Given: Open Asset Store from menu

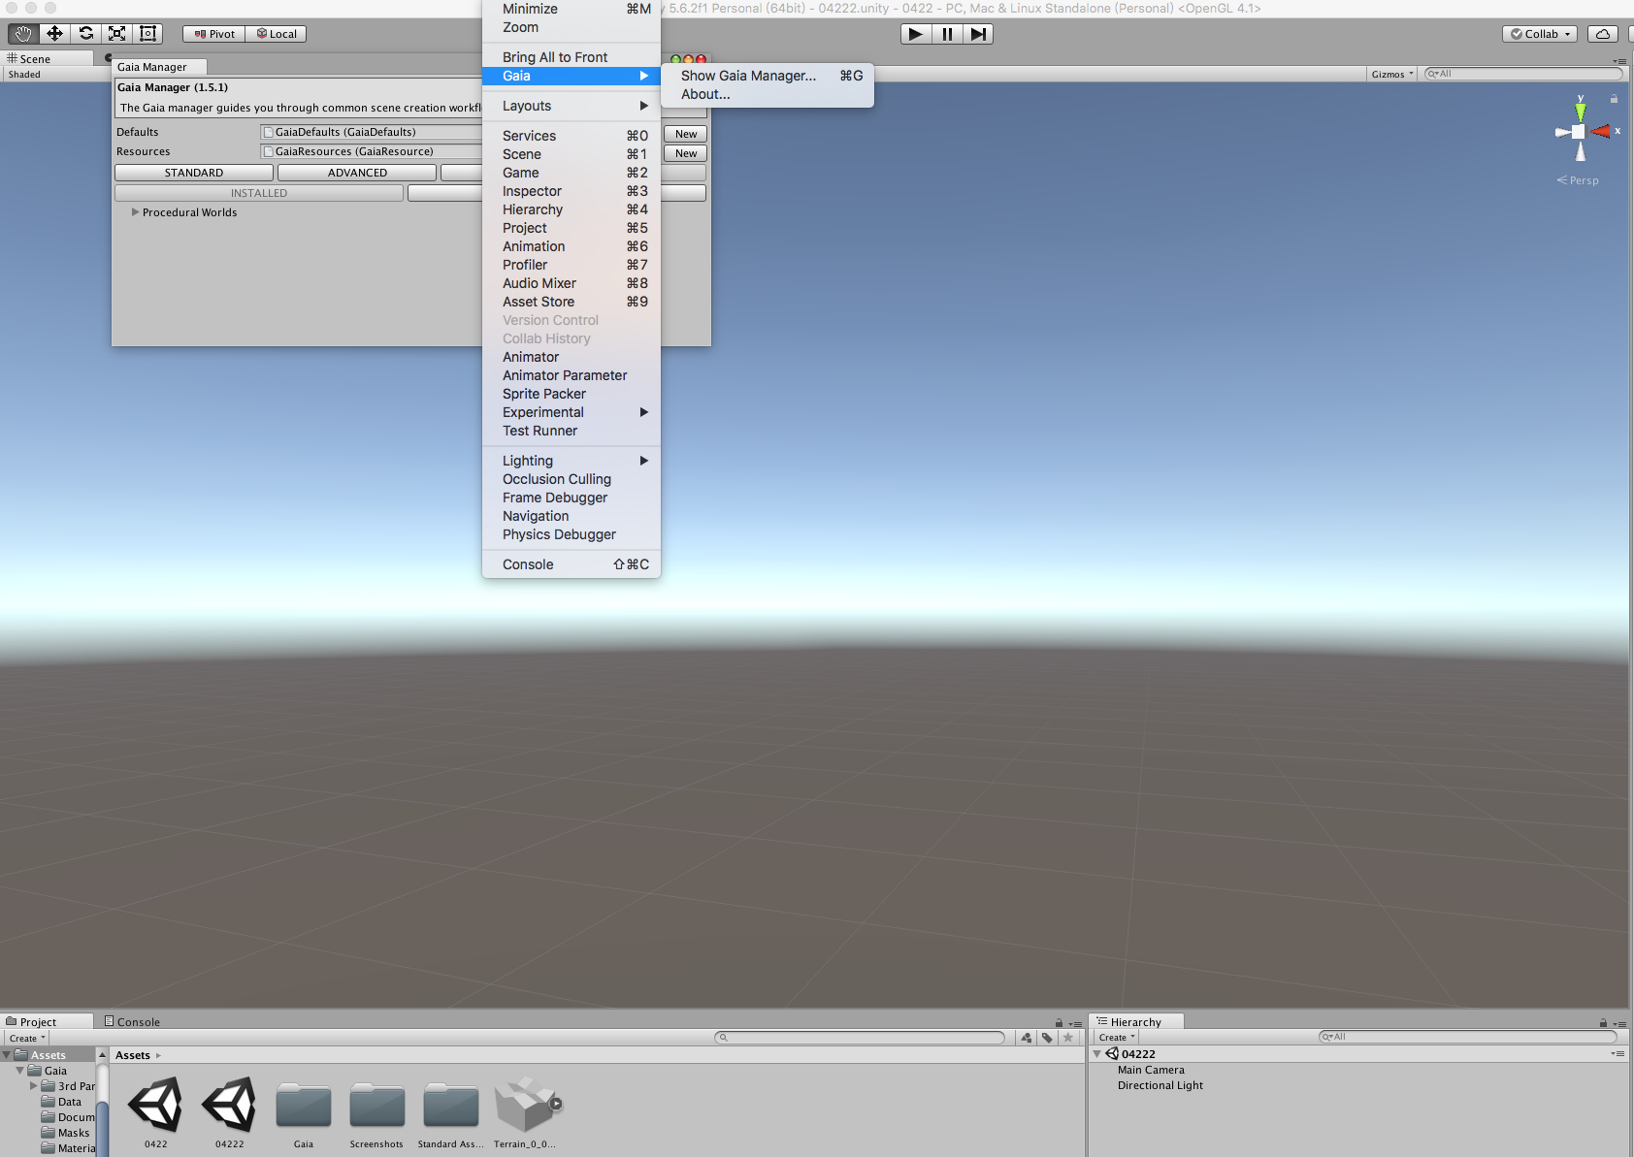Looking at the screenshot, I should [572, 302].
